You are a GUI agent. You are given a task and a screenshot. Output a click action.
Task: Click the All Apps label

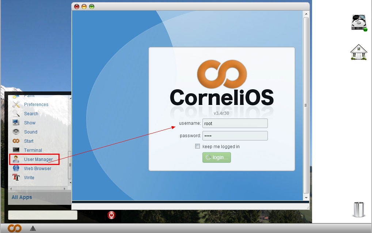pos(22,197)
